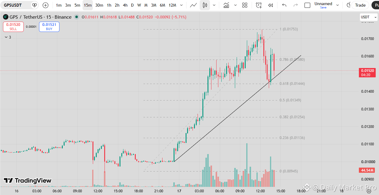Click the 0.01000 price axis label
379x195 pixels.
pos(367,162)
